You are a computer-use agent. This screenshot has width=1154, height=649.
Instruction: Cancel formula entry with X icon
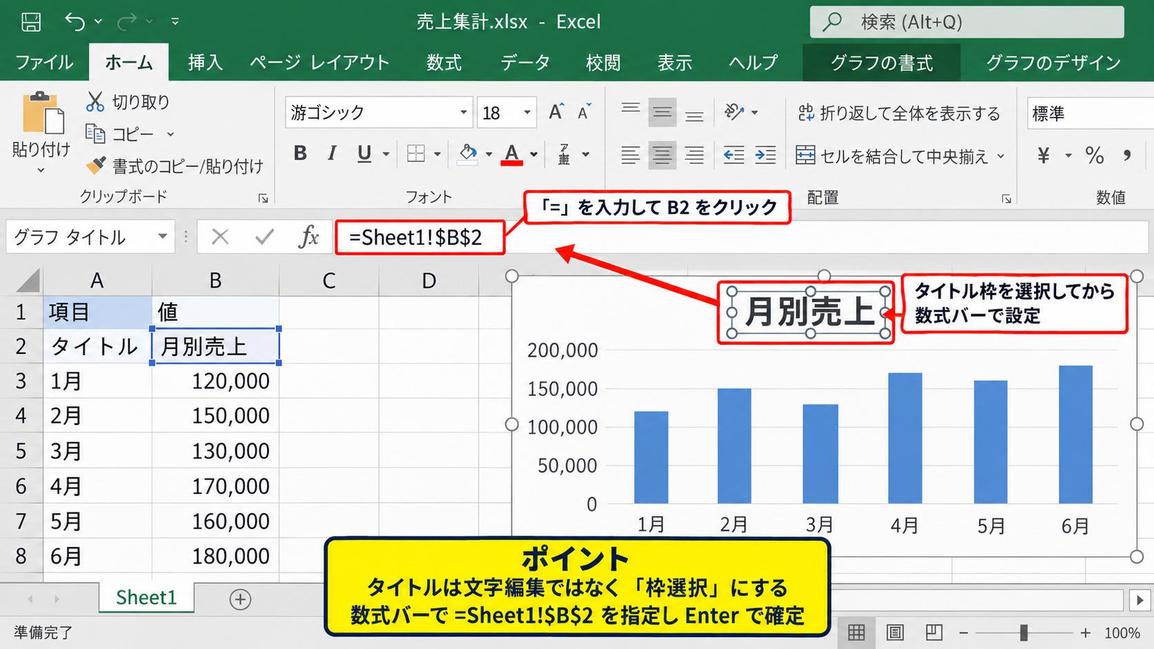220,237
